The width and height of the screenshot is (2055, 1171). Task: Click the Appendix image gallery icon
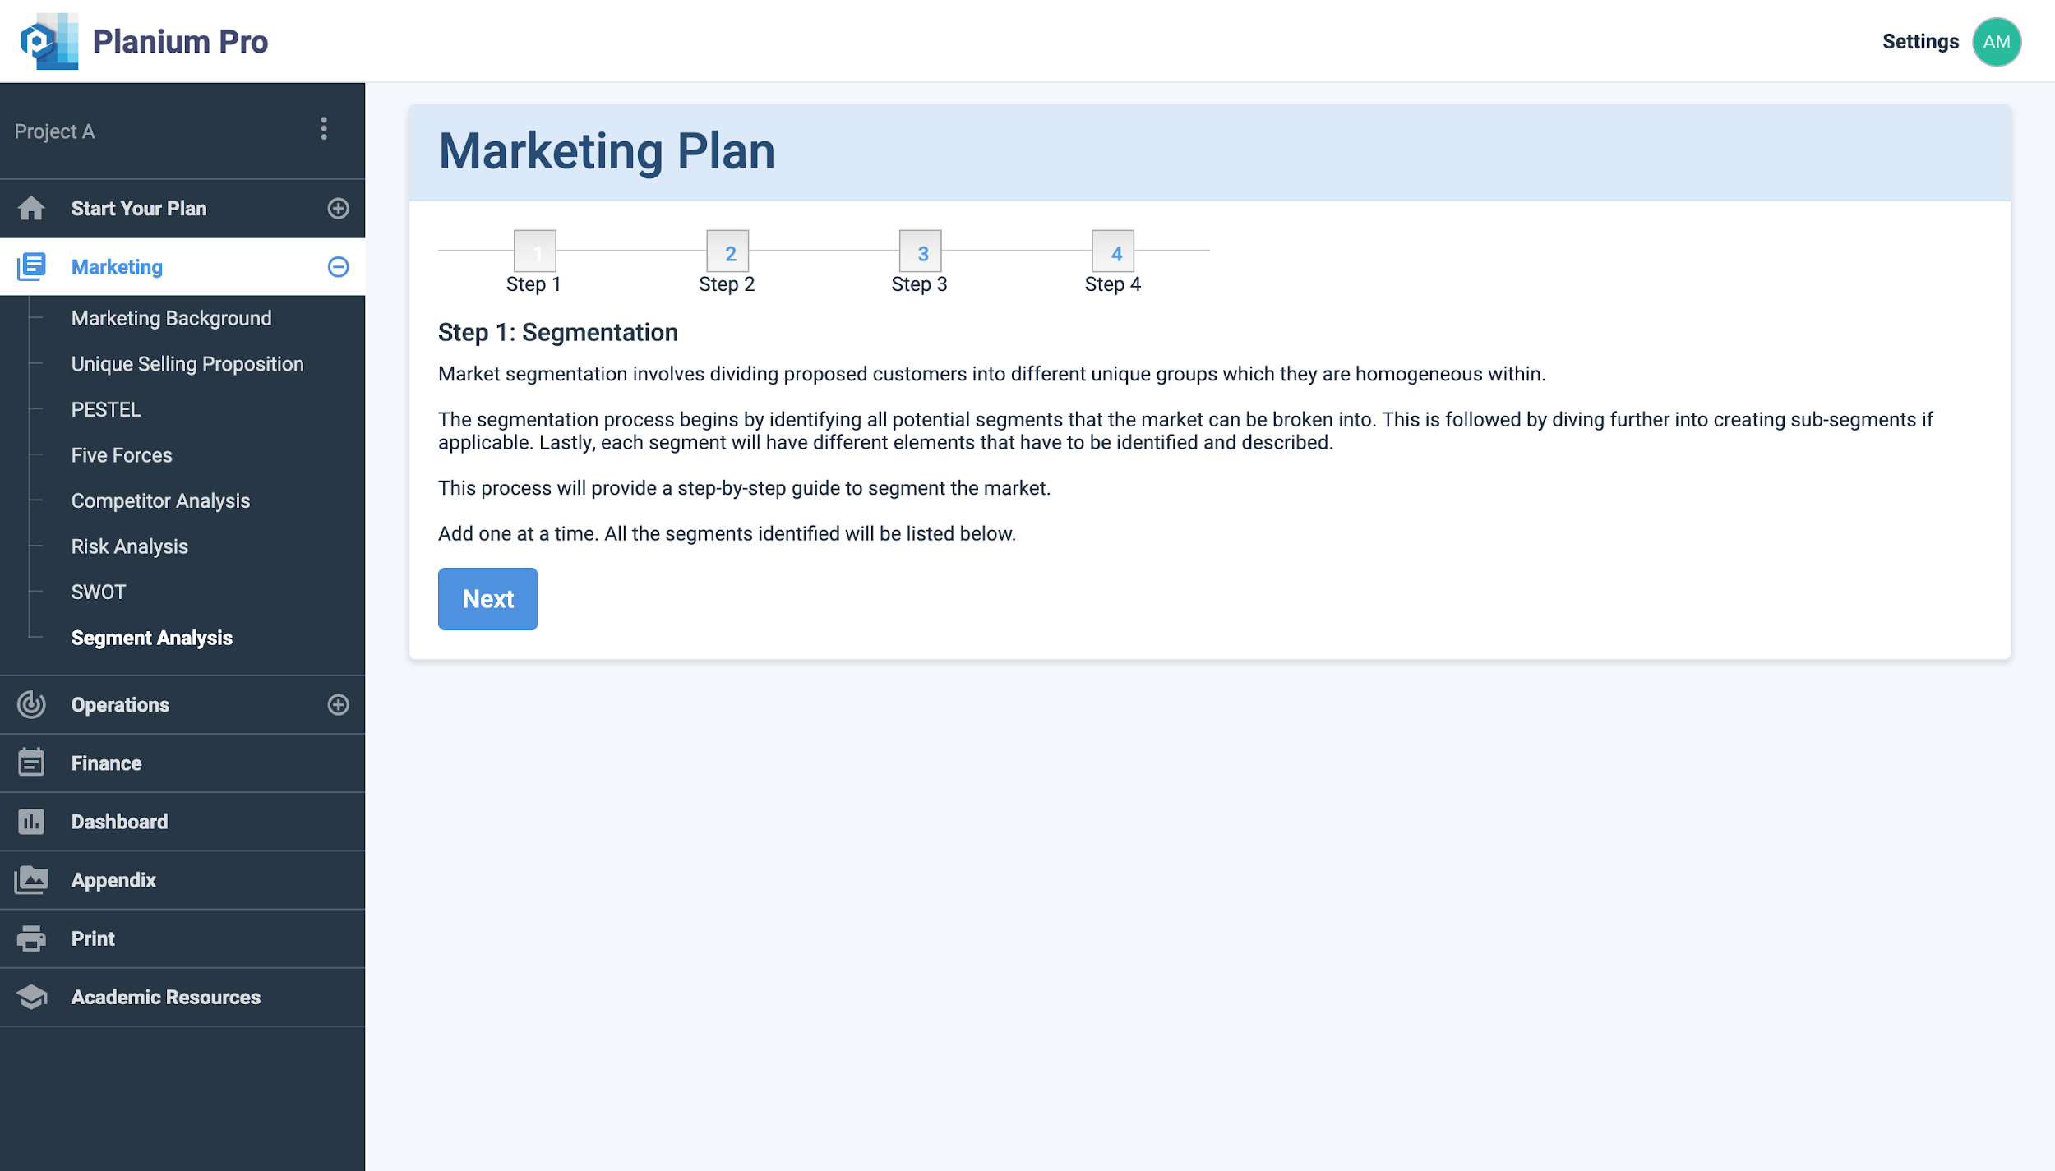[x=31, y=879]
